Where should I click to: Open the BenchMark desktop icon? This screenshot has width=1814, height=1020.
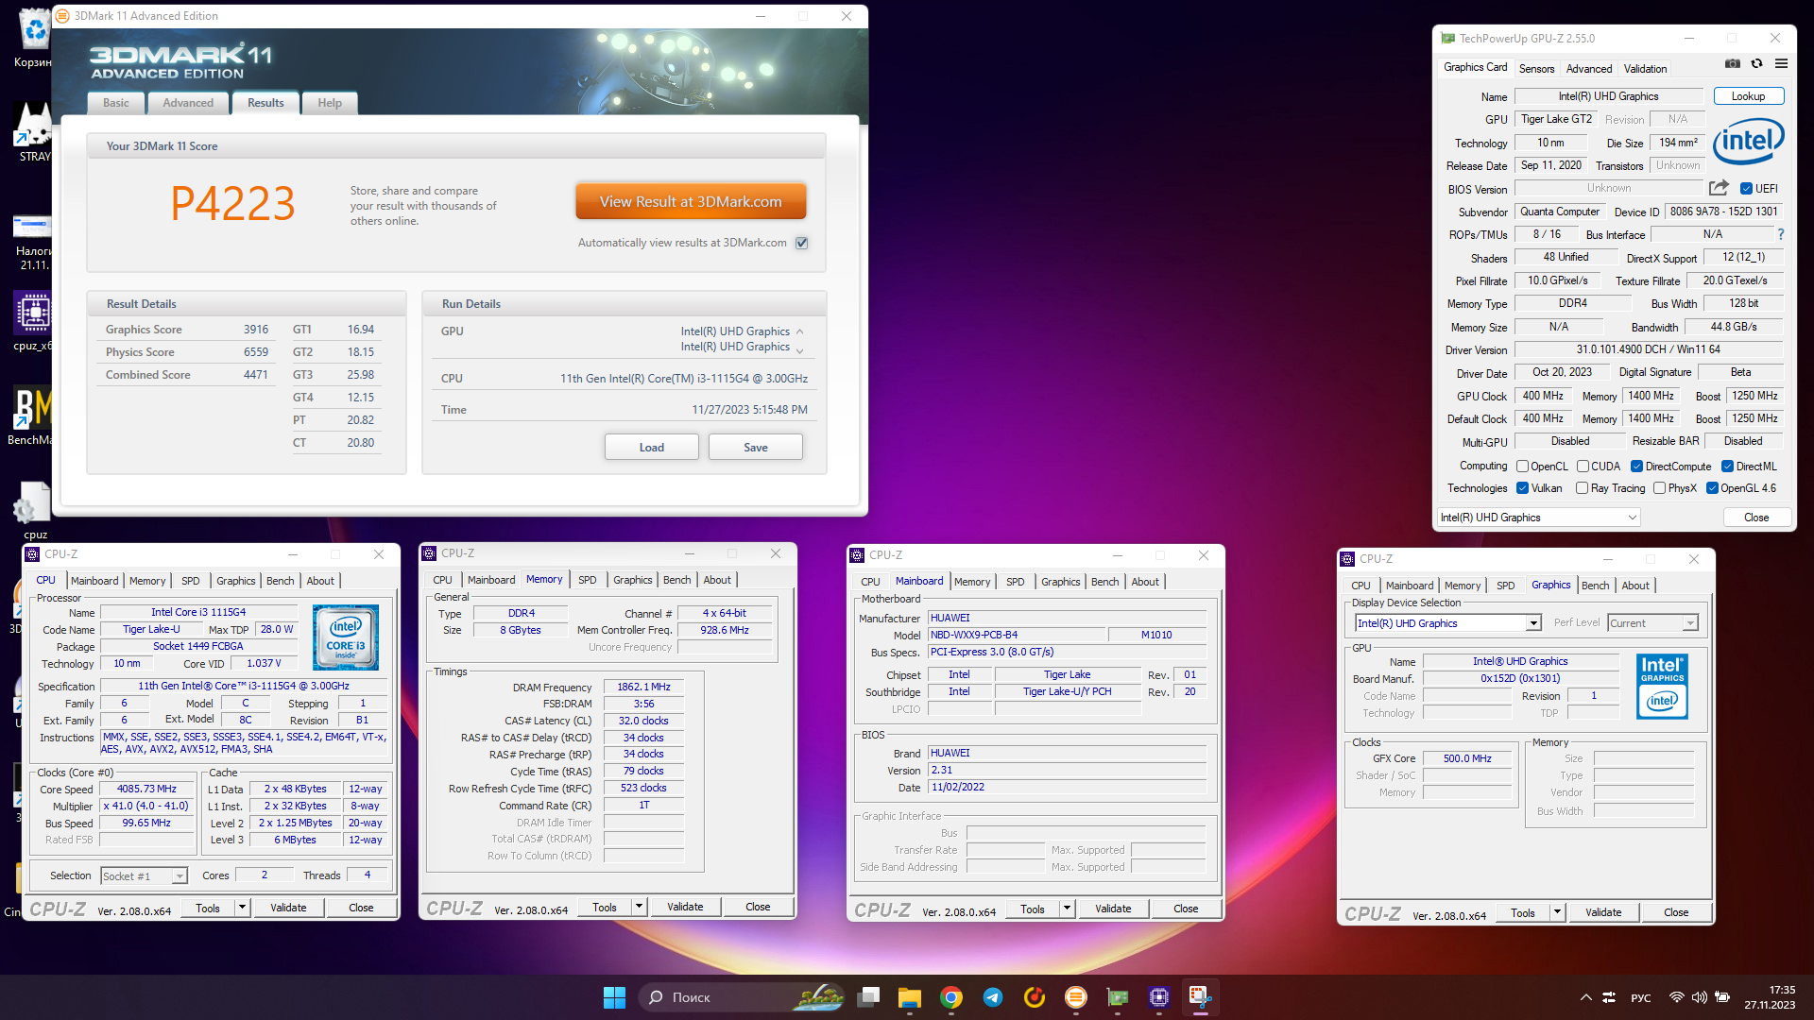point(33,416)
